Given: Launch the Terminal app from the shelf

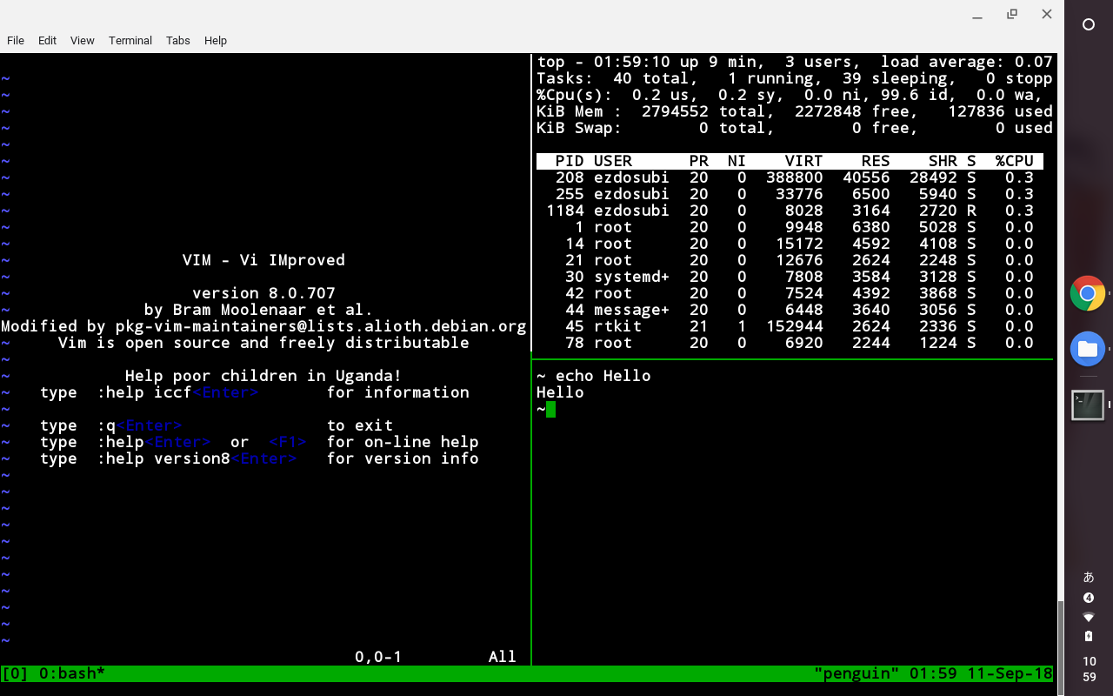Looking at the screenshot, I should click(1088, 404).
